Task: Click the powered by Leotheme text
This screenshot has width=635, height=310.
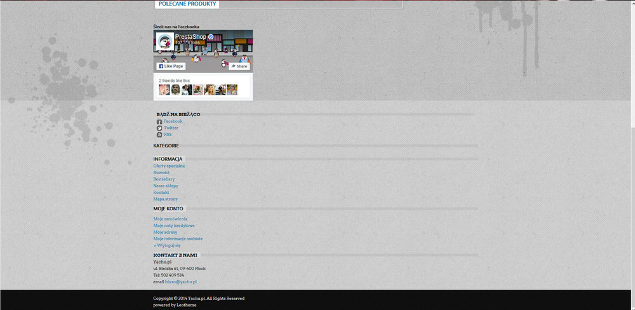Action: [175, 305]
